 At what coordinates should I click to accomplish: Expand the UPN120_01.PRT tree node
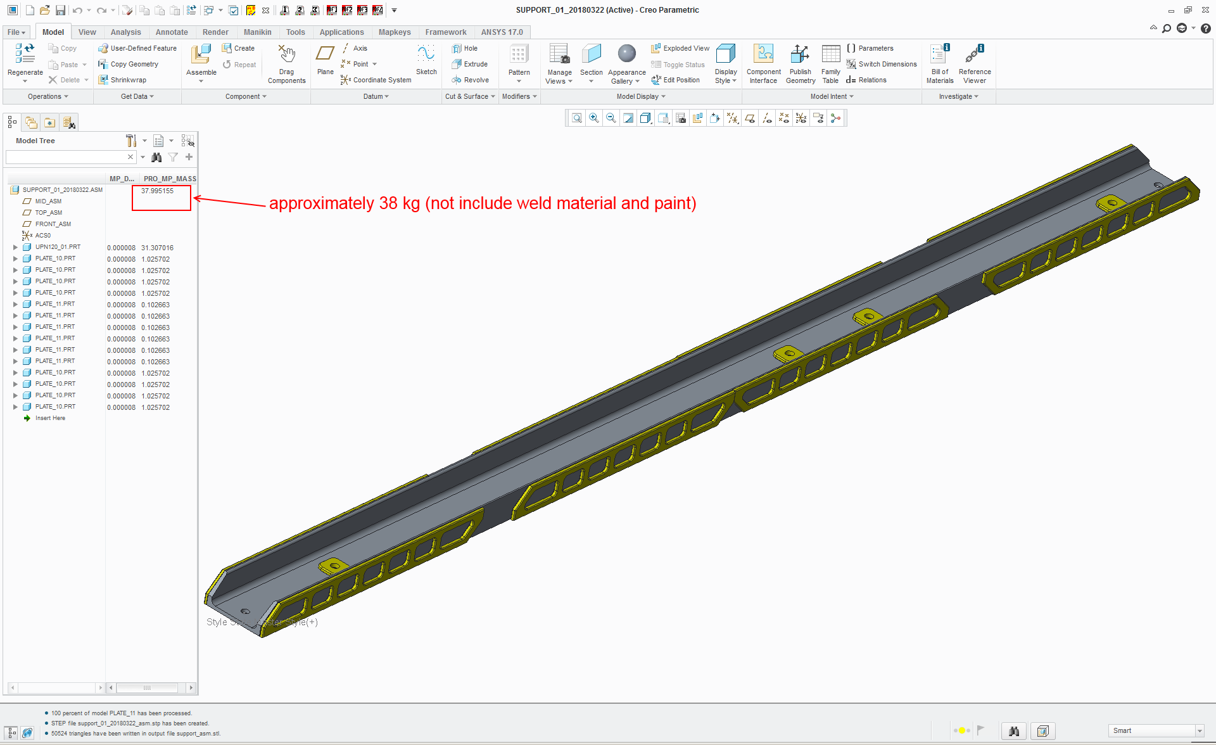point(15,247)
